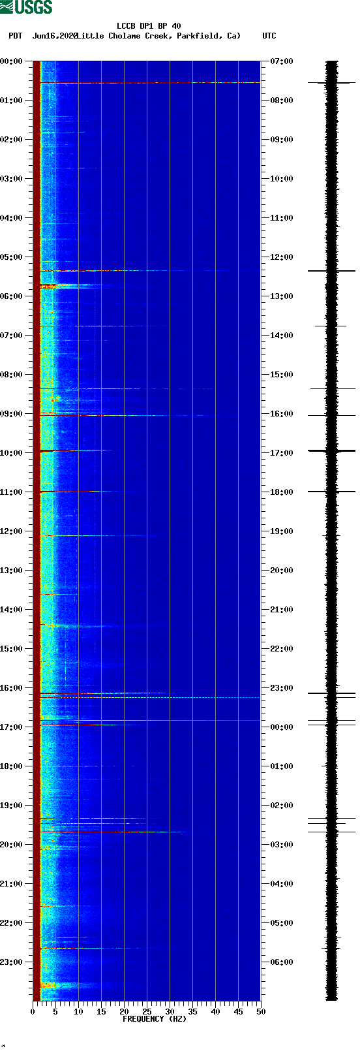Click the 07:00 UTC time label
This screenshot has height=1053, width=360.
pos(281,61)
